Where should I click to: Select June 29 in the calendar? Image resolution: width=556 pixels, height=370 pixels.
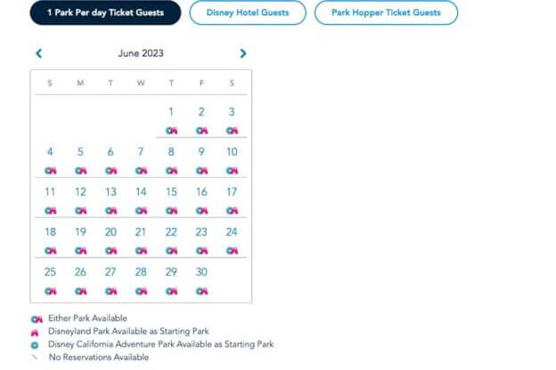pyautogui.click(x=171, y=272)
